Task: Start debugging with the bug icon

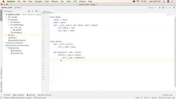Action: [x=163, y=7]
